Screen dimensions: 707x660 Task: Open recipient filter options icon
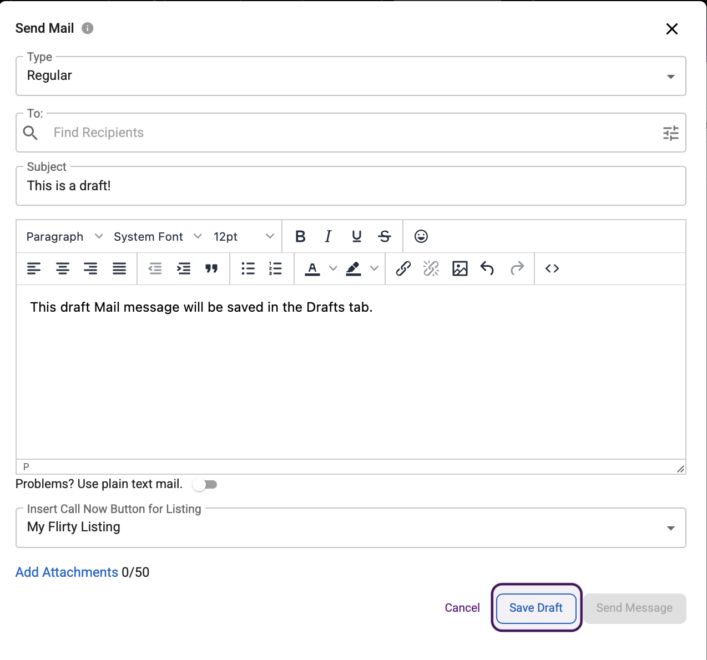pyautogui.click(x=670, y=133)
